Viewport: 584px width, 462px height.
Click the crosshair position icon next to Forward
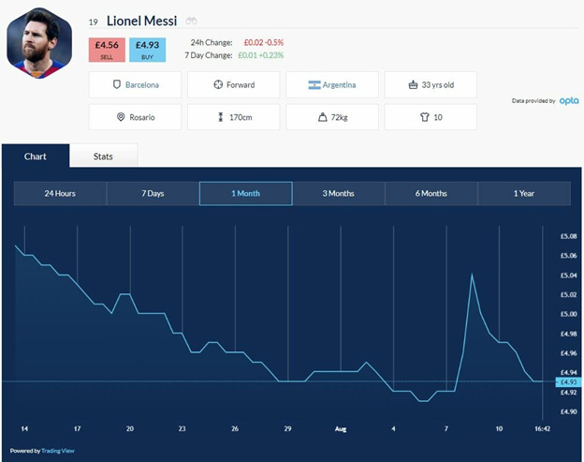[x=218, y=84]
